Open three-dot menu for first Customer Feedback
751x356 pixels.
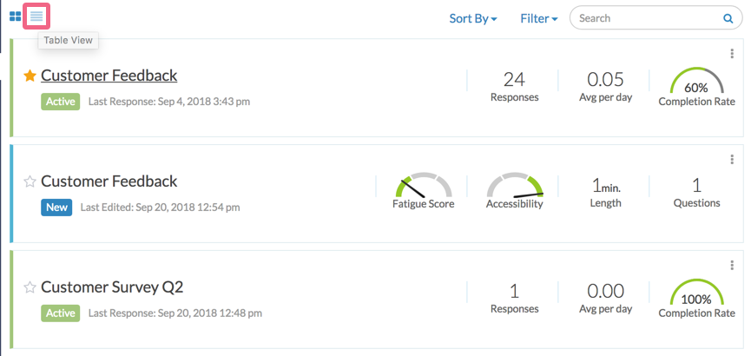[733, 54]
